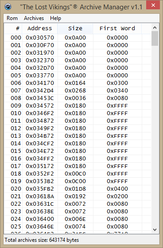This screenshot has height=248, width=163.
Task: Sort by the First Word column header
Action: point(117,28)
